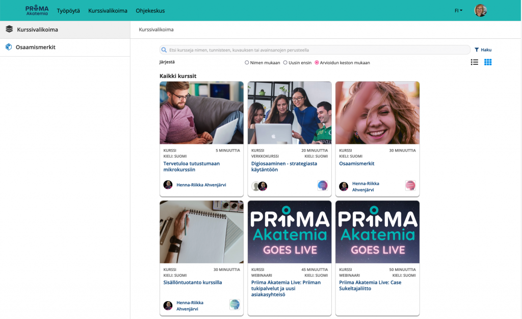The image size is (522, 319).
Task: Click the 50 MINUUTTIA duration label
Action: [403, 269]
